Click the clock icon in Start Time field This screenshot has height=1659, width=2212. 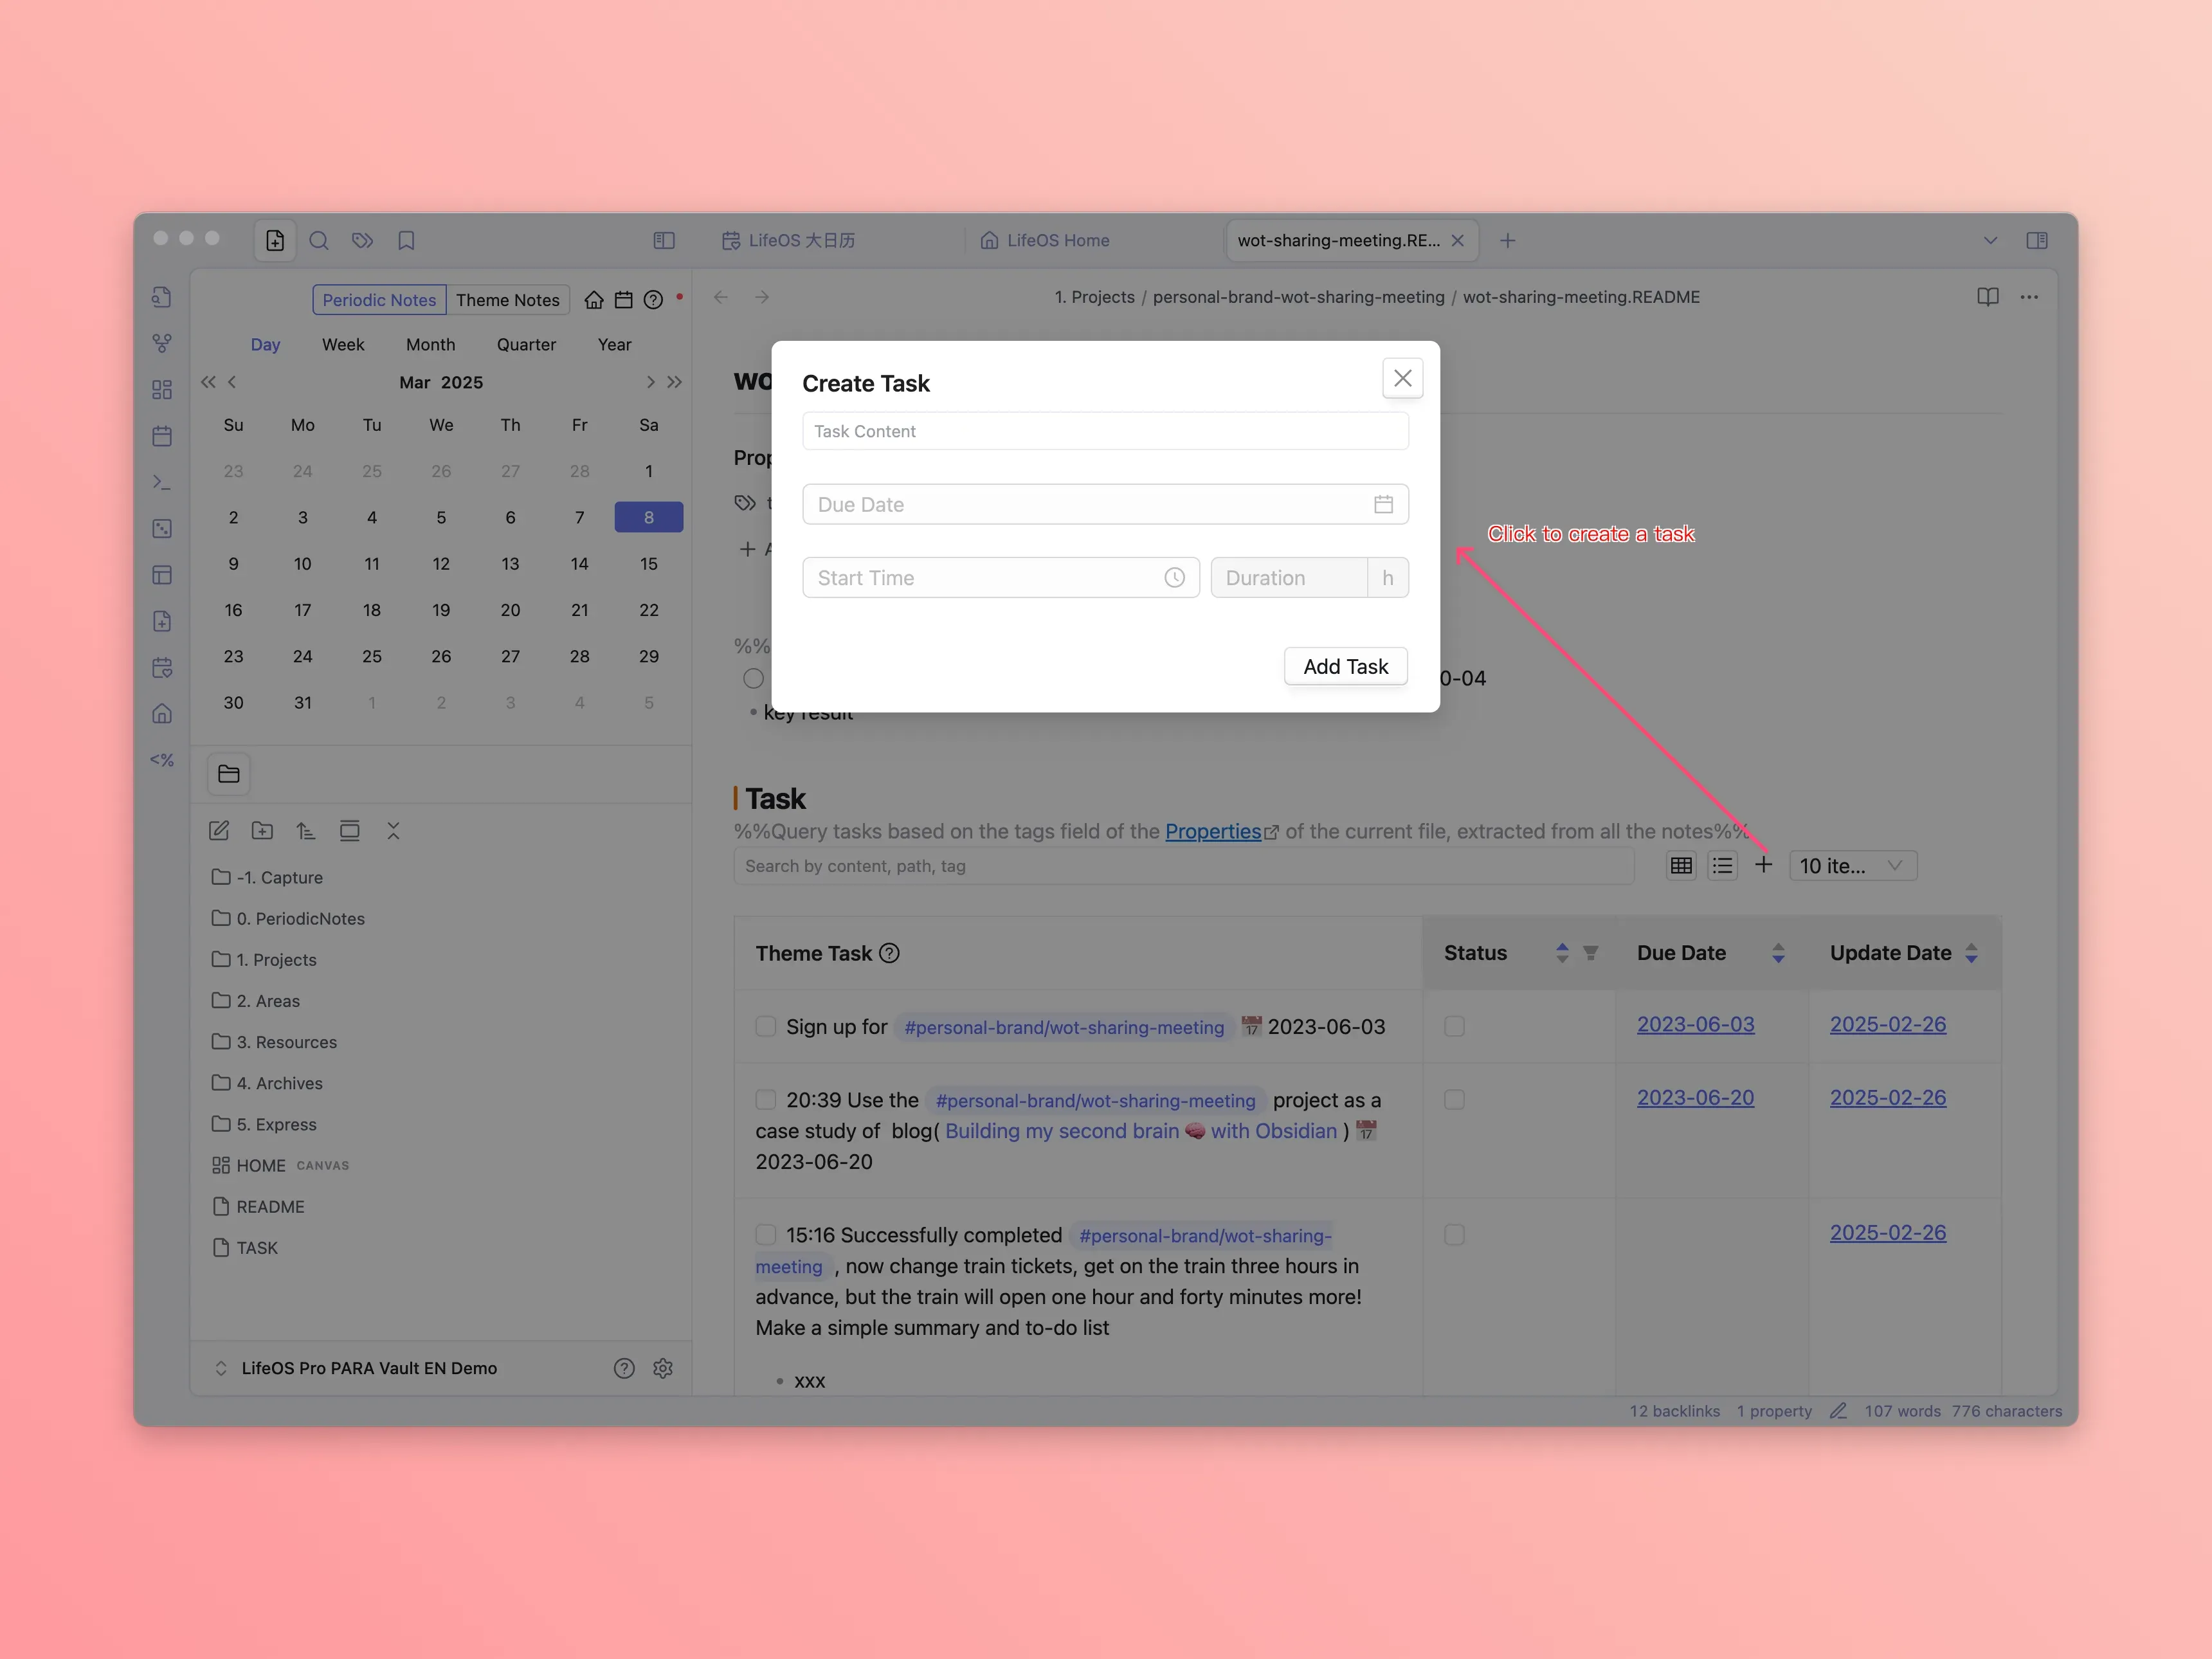1174,578
